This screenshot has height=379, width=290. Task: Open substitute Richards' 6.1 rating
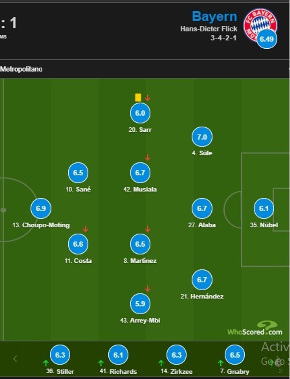118,355
